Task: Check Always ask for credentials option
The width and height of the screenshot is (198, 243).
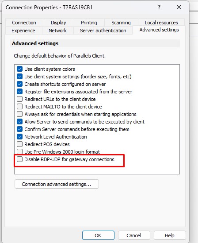Action: point(19,114)
